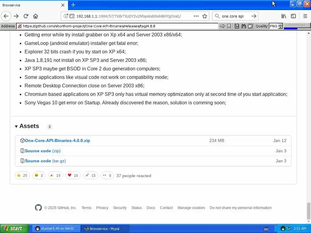Toggle the heart reaction 18
Image resolution: width=311 pixels, height=233 pixels.
pyautogui.click(x=73, y=175)
